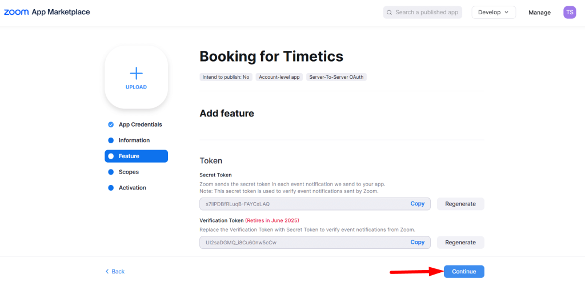Click the Scopes step circle icon
The height and width of the screenshot is (282, 585).
click(111, 172)
